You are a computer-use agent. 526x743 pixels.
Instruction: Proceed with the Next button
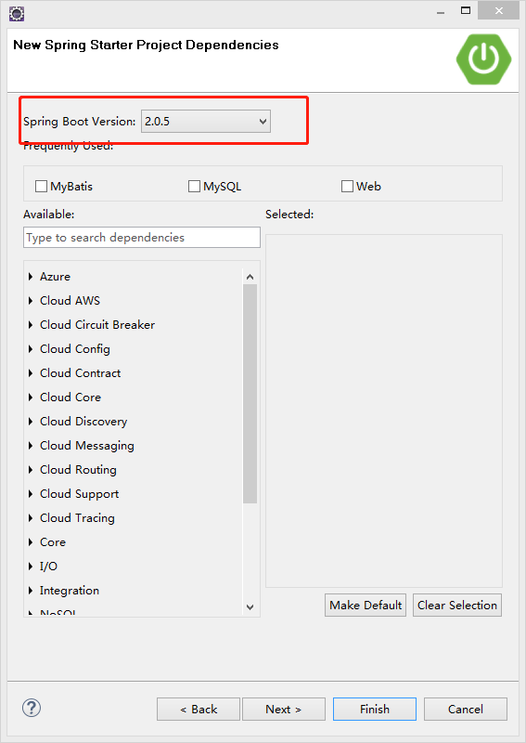284,710
